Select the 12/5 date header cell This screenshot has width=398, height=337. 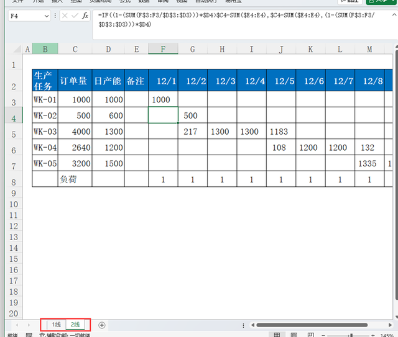pos(281,80)
